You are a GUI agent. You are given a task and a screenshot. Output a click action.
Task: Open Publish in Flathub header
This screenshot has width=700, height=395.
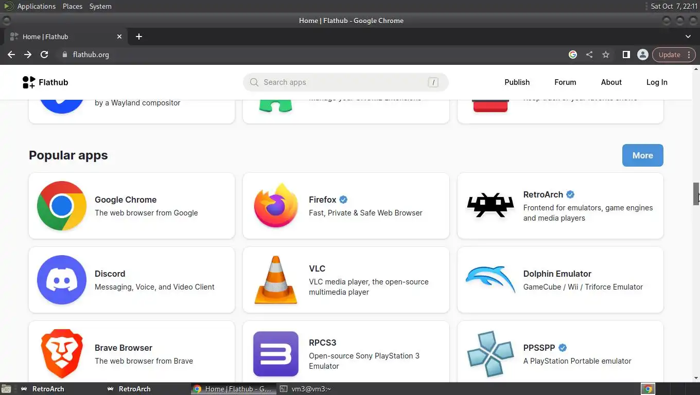point(517,82)
